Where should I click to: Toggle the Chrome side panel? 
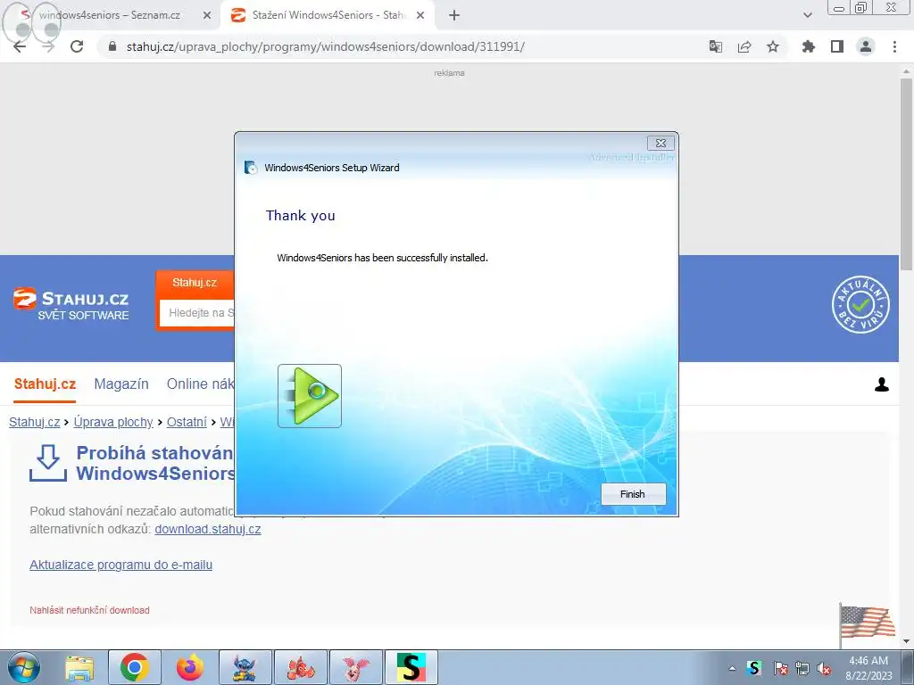837,46
